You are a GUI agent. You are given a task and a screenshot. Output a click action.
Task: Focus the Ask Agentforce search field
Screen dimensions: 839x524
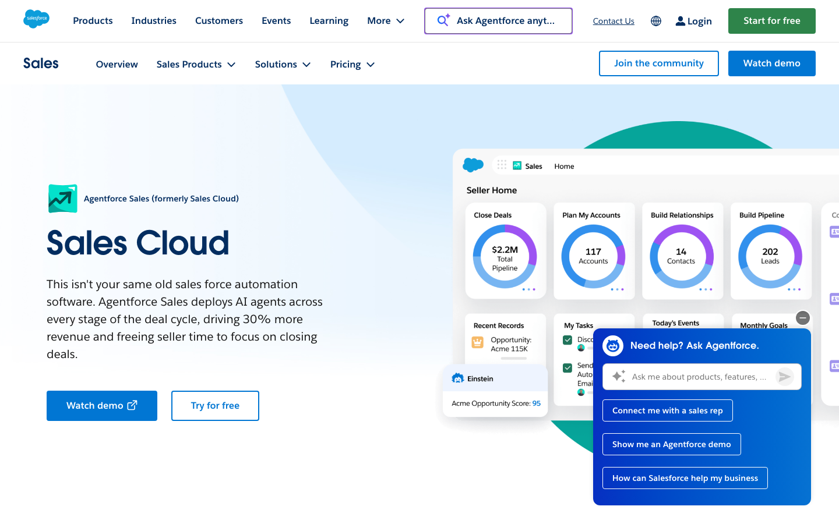pyautogui.click(x=498, y=21)
